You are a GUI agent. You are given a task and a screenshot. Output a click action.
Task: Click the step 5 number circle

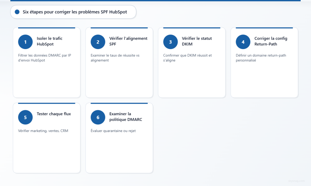(x=26, y=117)
